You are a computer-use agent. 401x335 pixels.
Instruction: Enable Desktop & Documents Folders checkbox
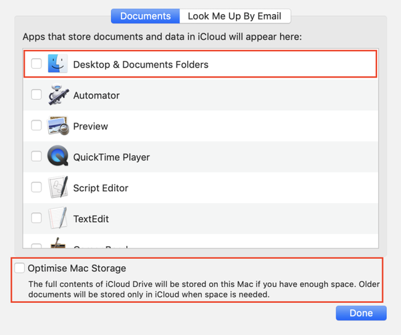tap(36, 64)
